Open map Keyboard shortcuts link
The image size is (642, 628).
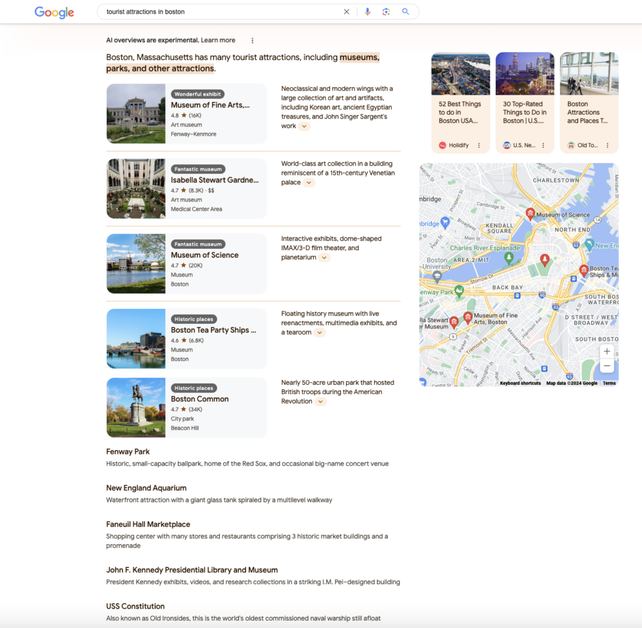point(520,383)
